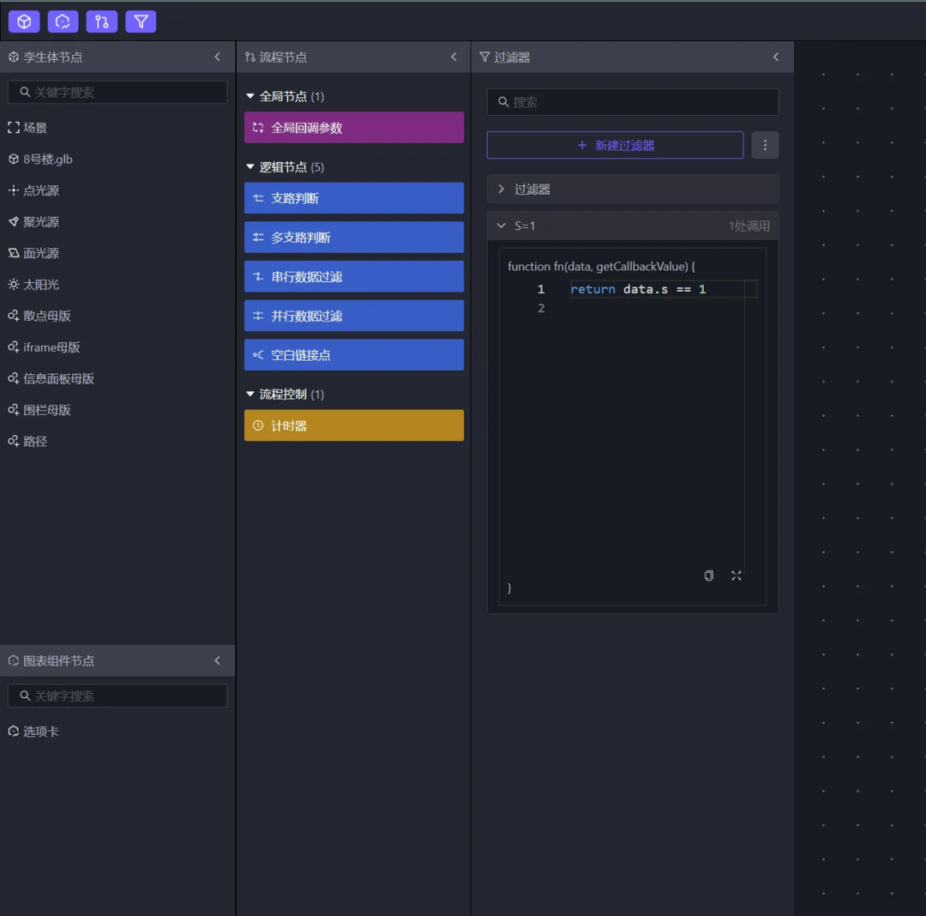Select the 信息面板母版 node

click(51, 378)
